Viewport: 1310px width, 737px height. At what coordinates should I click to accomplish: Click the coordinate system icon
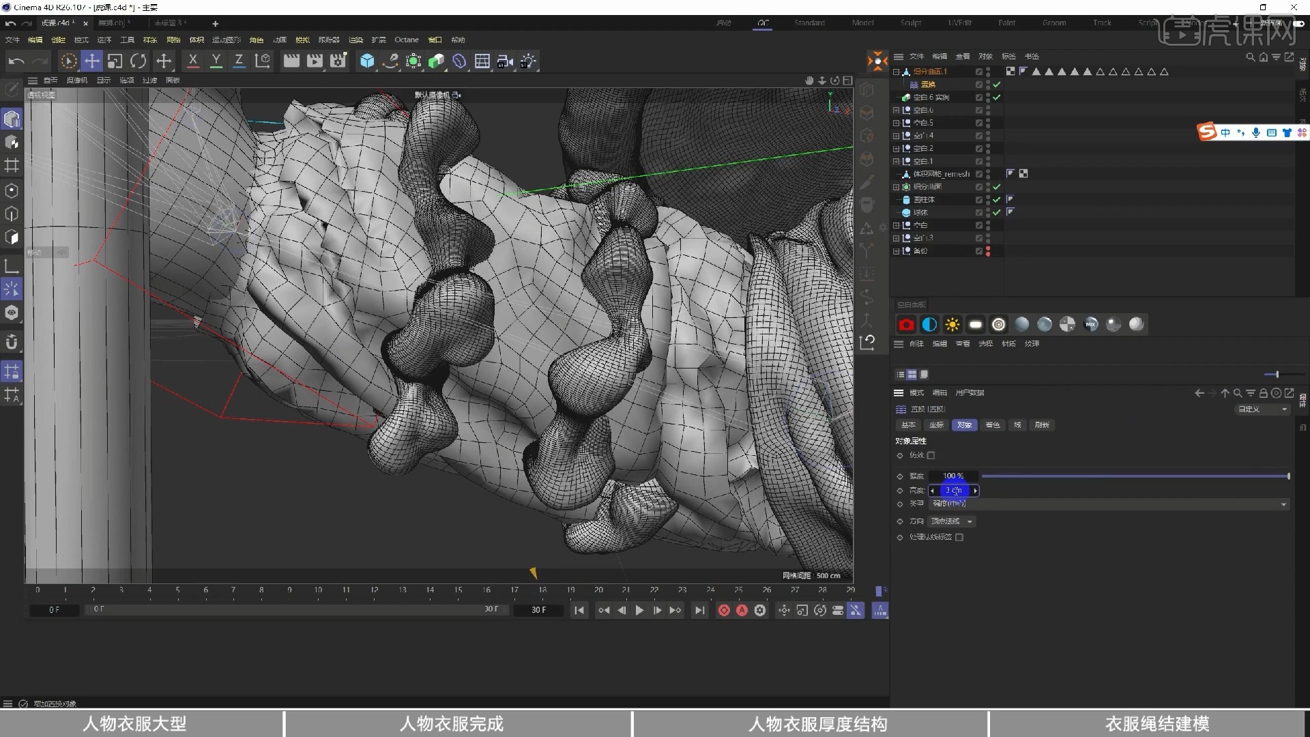click(263, 61)
